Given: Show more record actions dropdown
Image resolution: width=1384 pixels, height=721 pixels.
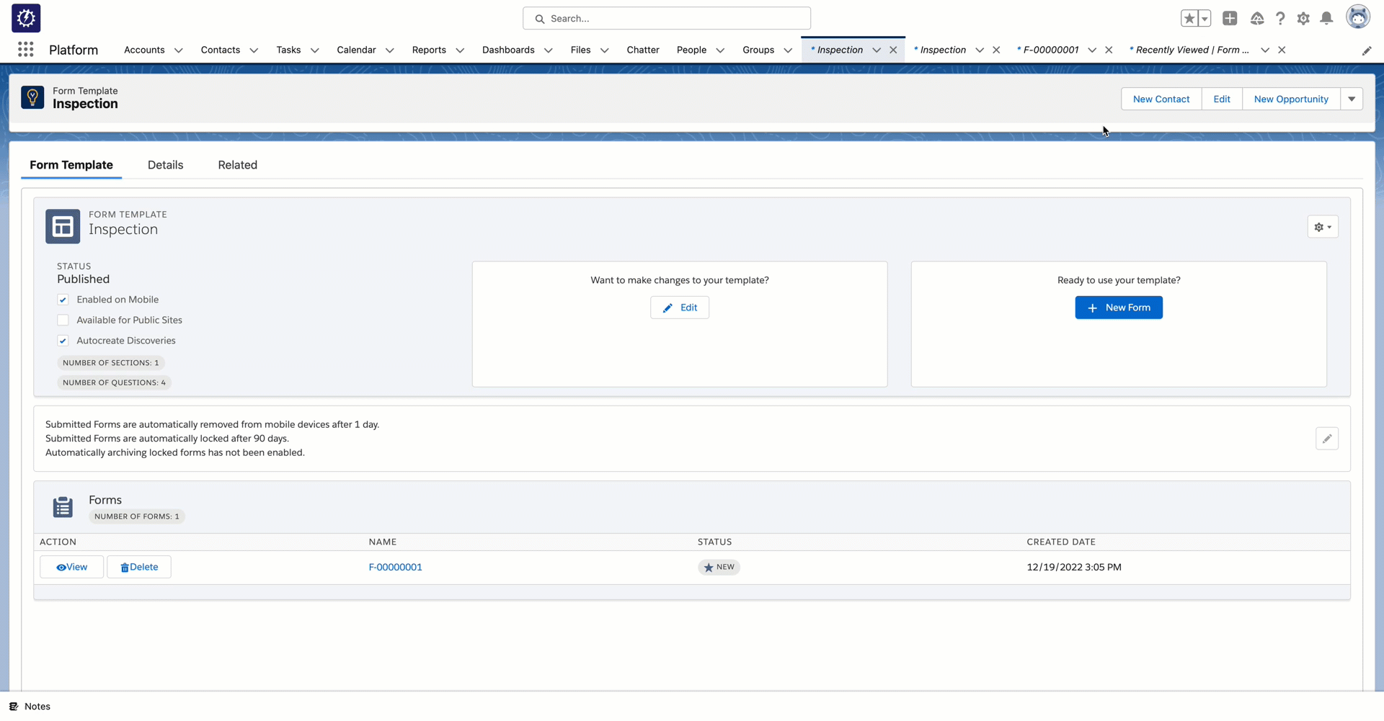Looking at the screenshot, I should 1352,99.
